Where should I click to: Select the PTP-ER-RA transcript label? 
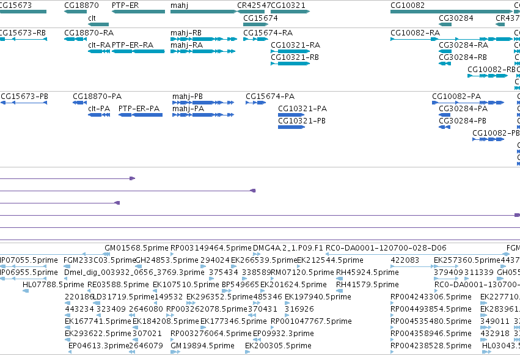click(133, 45)
